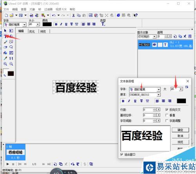Open the 过滤器 menu

click(48, 9)
